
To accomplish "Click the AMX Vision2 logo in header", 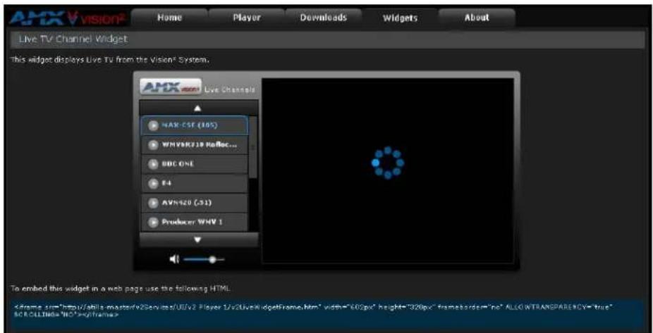I will coord(69,18).
